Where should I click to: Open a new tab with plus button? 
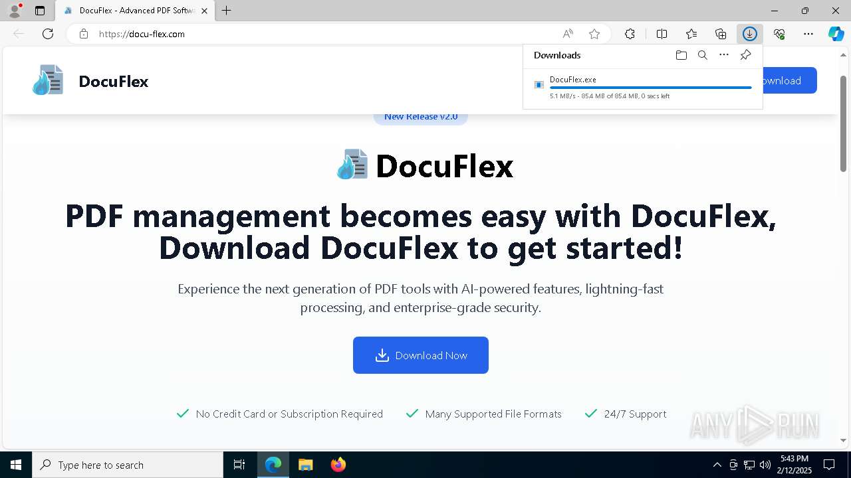pos(227,11)
